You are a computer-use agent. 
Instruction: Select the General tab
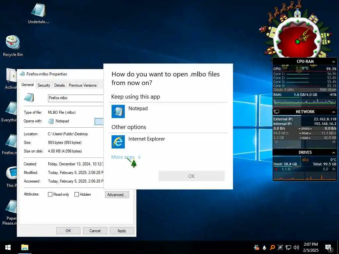[x=27, y=85]
